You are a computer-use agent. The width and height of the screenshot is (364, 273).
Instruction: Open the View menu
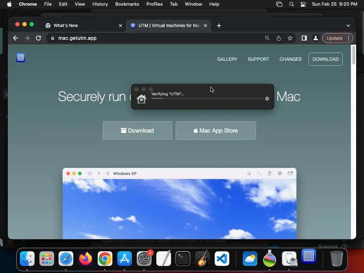[x=80, y=4]
